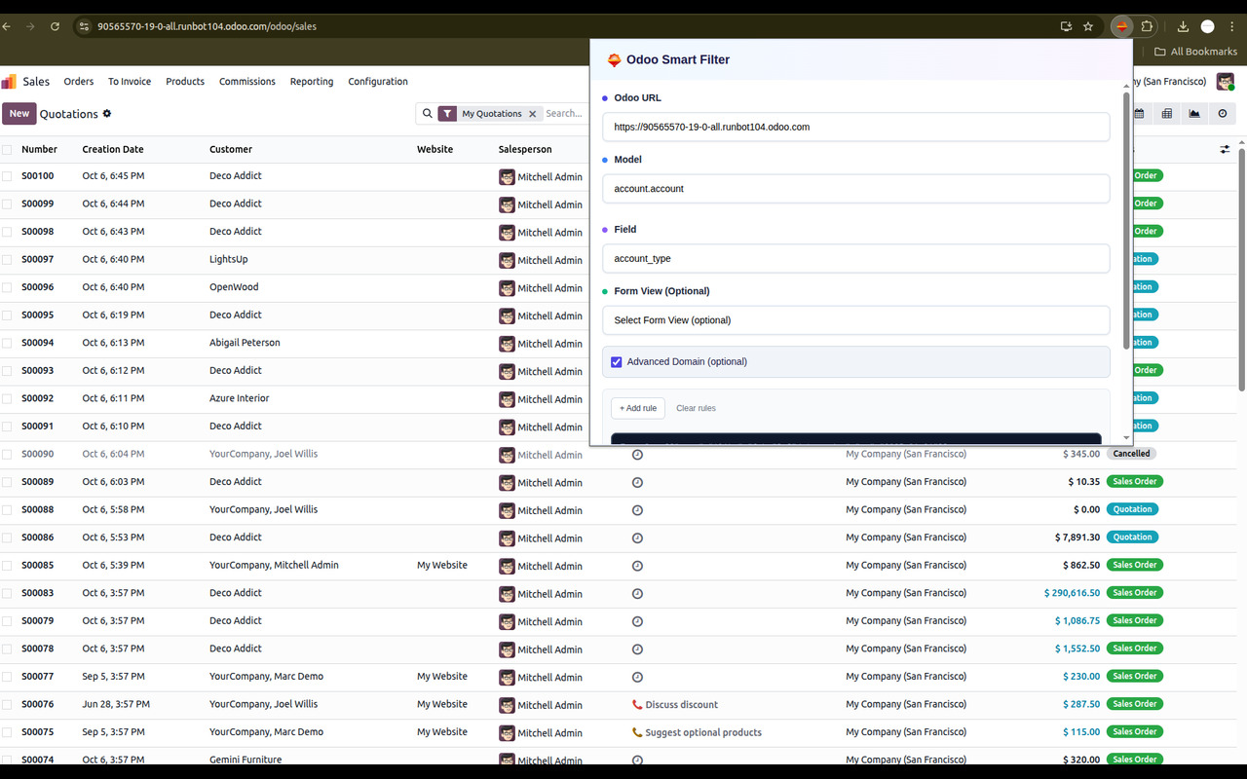Viewport: 1247px width, 779px height.
Task: Open the browser extensions puzzle icon
Action: (x=1147, y=26)
